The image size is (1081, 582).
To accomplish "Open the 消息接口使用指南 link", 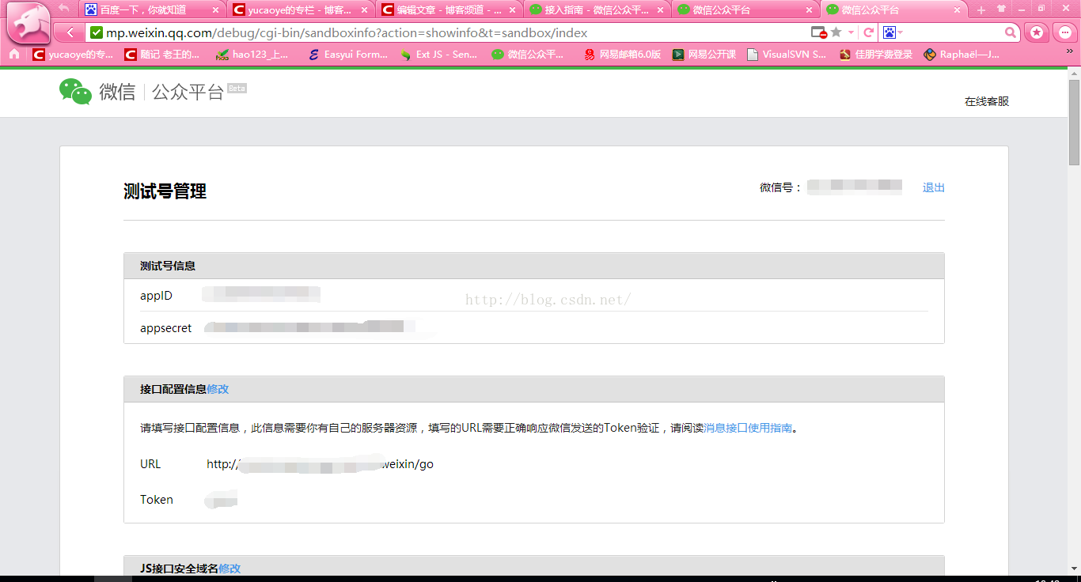I will point(748,428).
